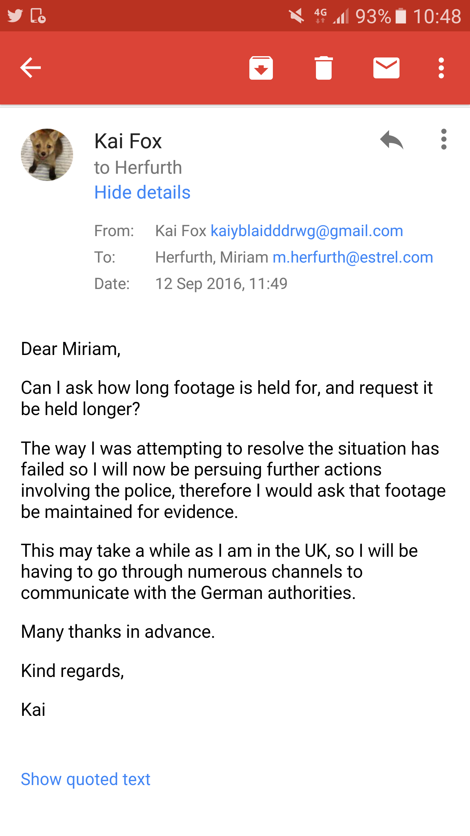
Task: Mark the email as unread
Action: click(386, 68)
